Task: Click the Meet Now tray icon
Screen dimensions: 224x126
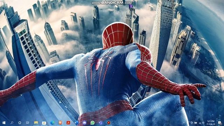Action: 192,123
